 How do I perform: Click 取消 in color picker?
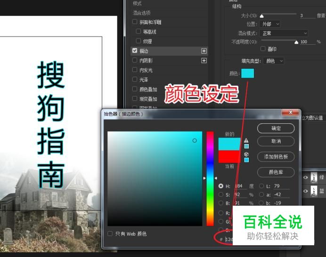tap(276, 141)
